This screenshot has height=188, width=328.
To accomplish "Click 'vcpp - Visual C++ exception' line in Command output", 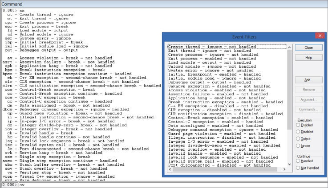I will tap(59, 176).
